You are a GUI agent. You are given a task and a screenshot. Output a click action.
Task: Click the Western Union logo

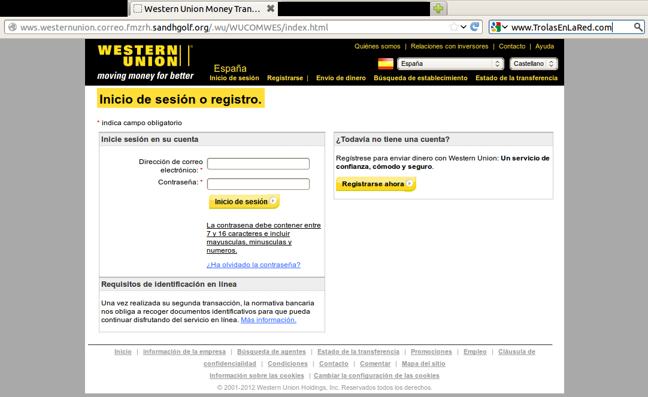pyautogui.click(x=146, y=62)
